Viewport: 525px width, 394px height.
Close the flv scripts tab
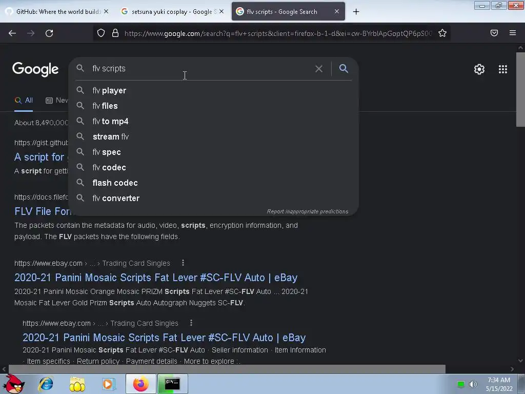(x=337, y=11)
